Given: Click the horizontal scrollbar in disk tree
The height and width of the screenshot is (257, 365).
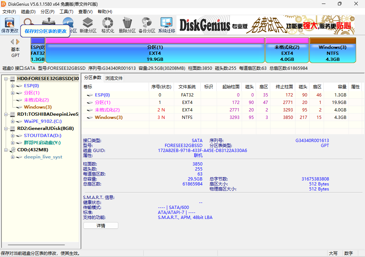Looking at the screenshot, I should 36,245.
